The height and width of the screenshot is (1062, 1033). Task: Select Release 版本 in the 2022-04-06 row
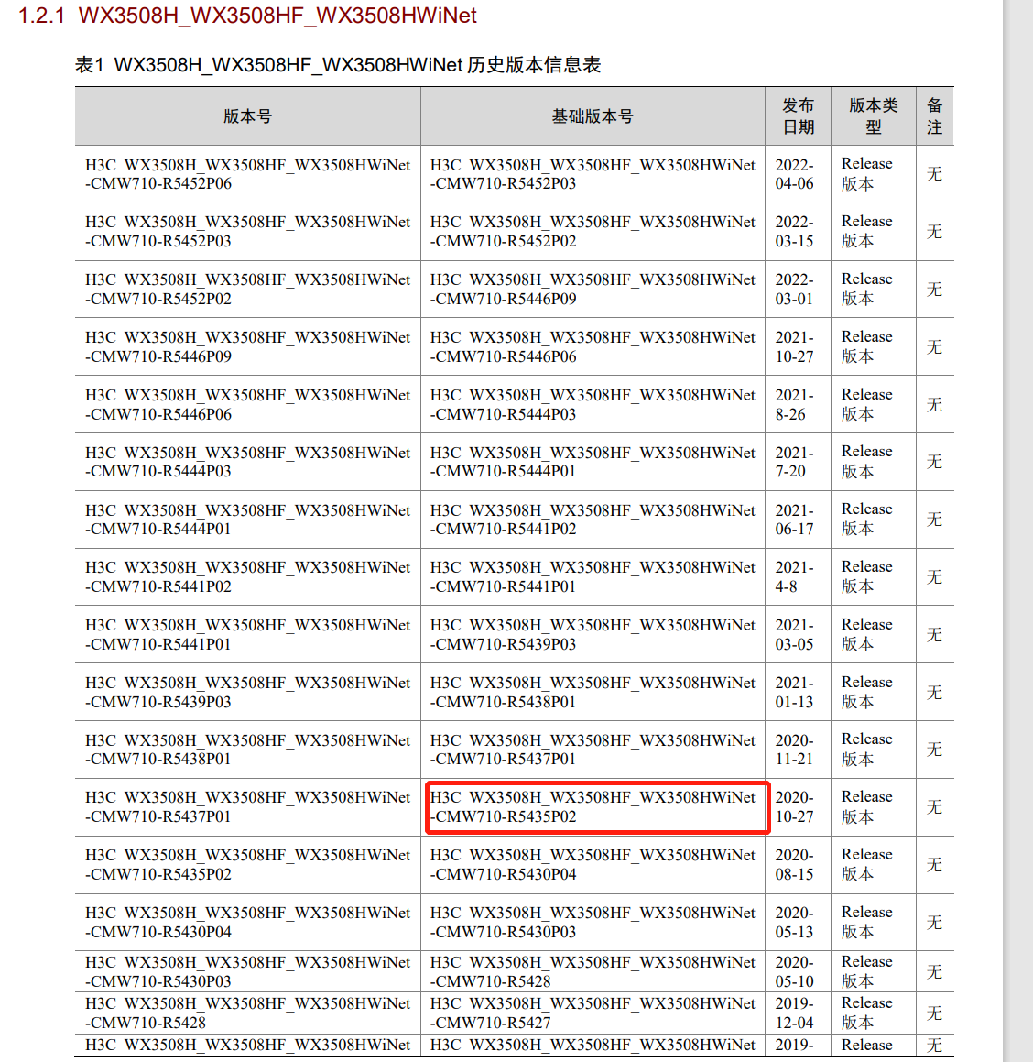point(867,174)
